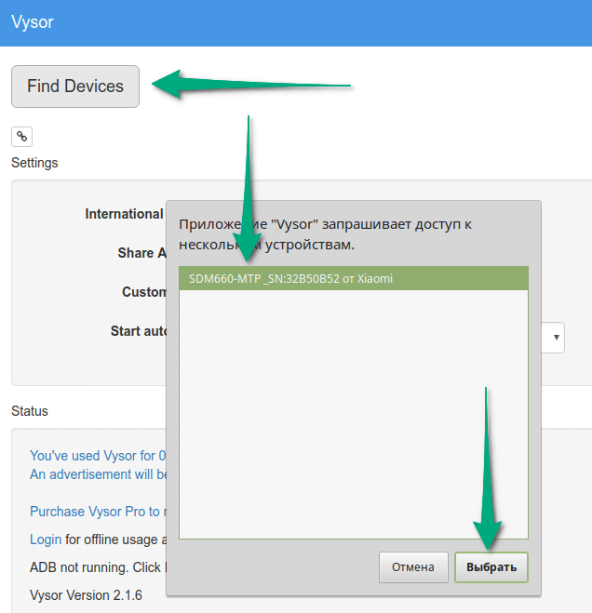The width and height of the screenshot is (592, 613).
Task: Click the Vysor title in the header
Action: click(32, 22)
